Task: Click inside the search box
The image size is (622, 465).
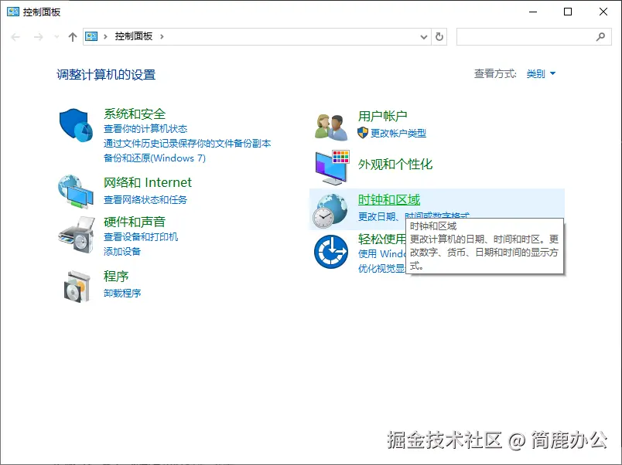Action: click(526, 36)
